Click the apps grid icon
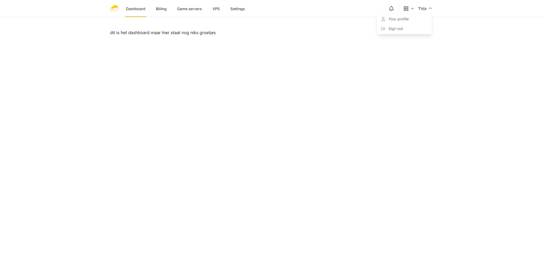 pyautogui.click(x=406, y=9)
